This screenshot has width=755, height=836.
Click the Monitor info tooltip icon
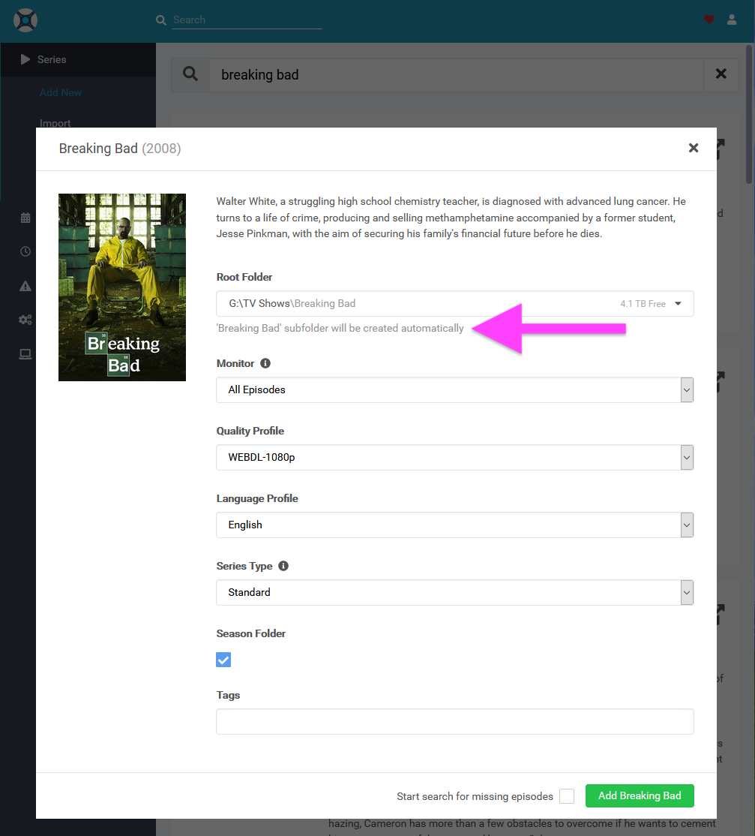coord(264,362)
